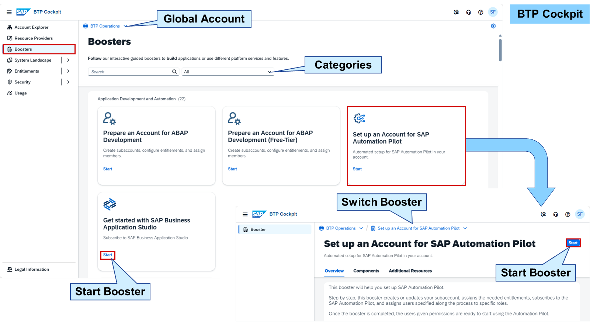Viewport: 590px width, 325px height.
Task: Click the 'BTP Cockpit' title in the top header
Action: pos(47,12)
